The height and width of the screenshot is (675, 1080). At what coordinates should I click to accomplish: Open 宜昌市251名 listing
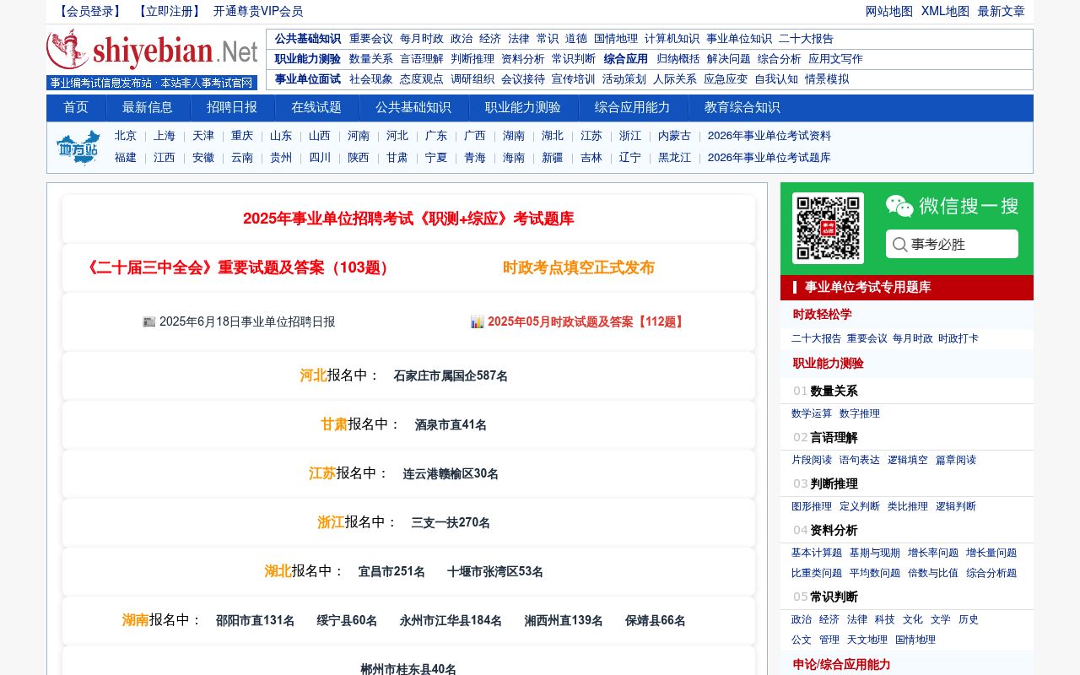pos(391,572)
